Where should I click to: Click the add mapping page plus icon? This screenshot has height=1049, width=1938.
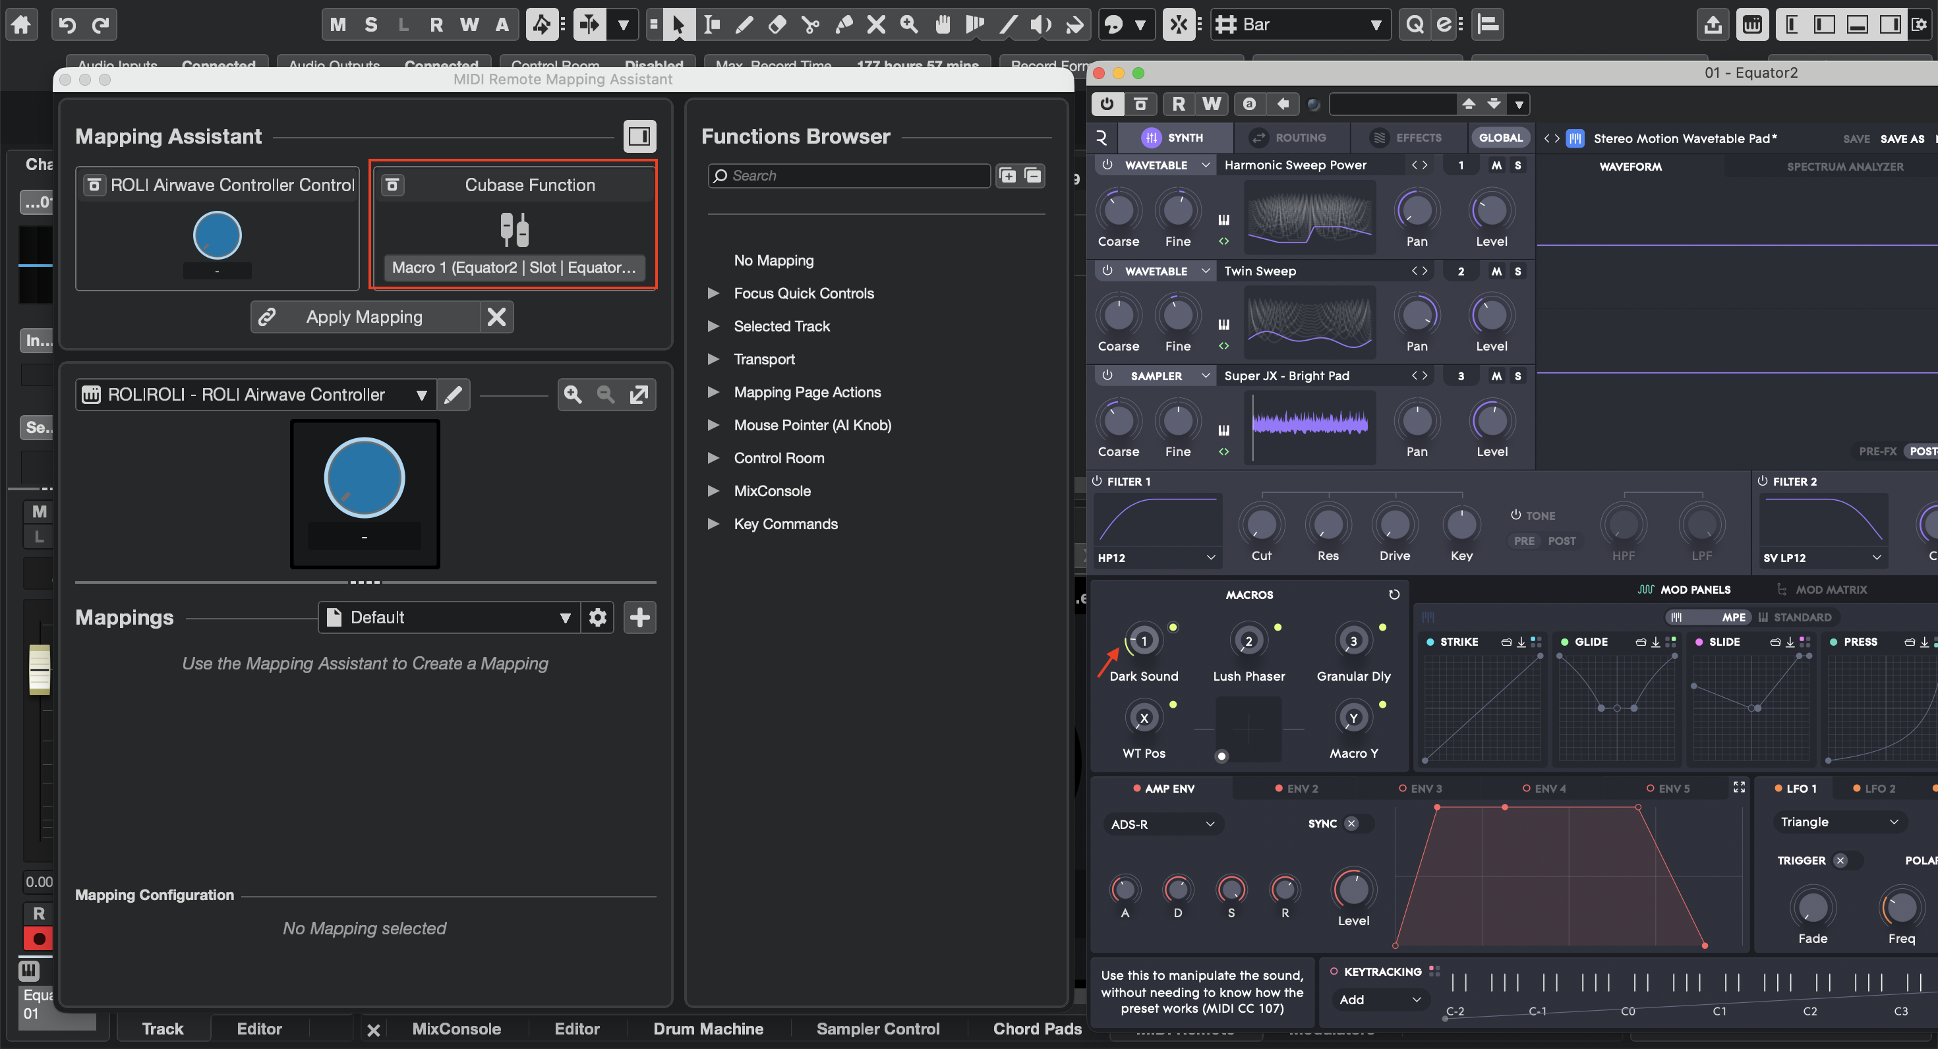pyautogui.click(x=639, y=617)
